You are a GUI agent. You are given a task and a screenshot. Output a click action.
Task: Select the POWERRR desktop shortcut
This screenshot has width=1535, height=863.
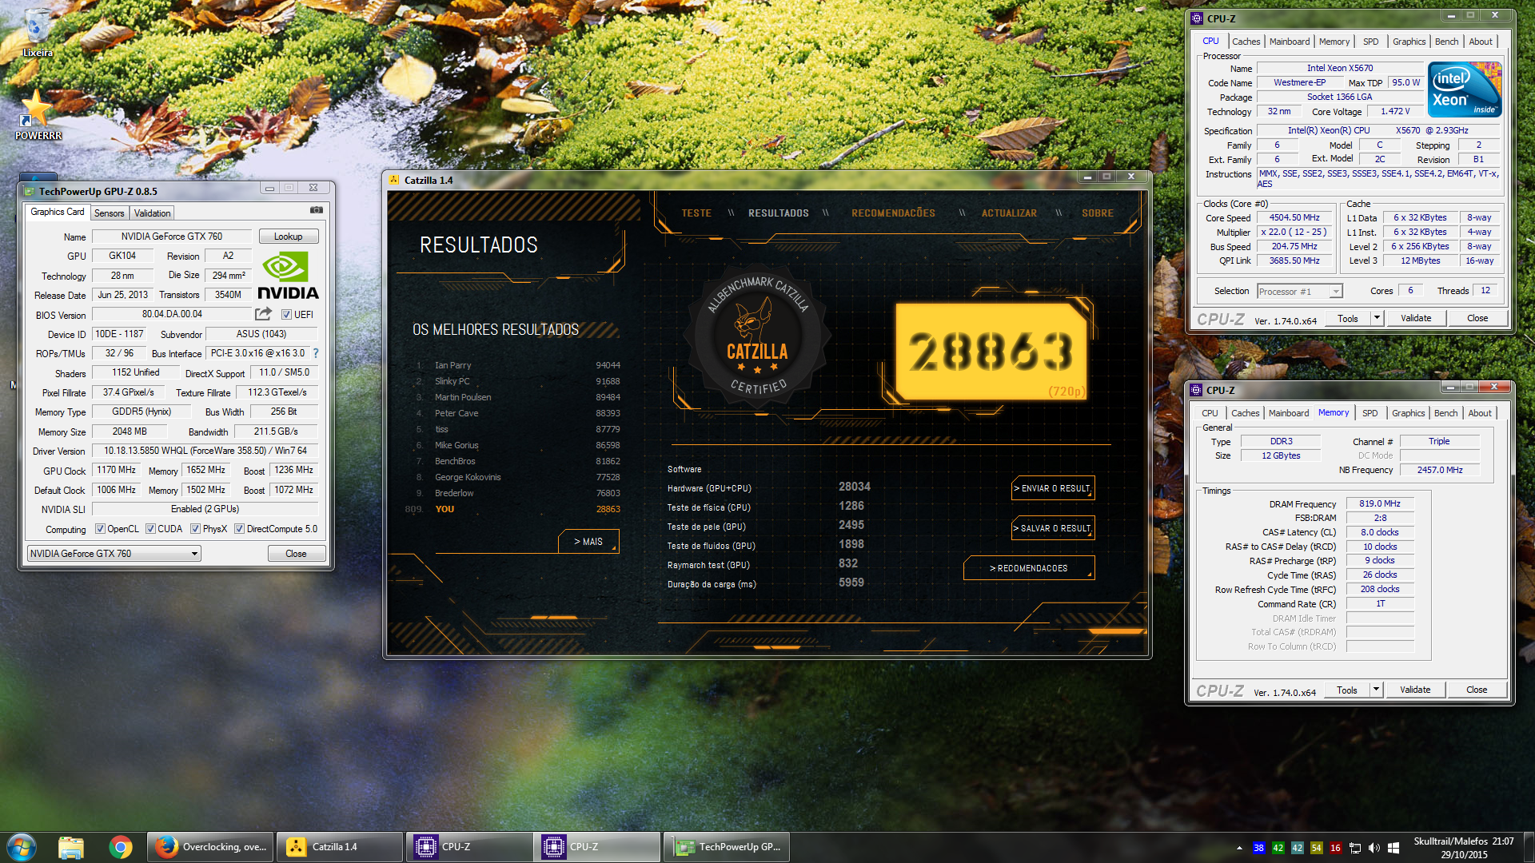(x=38, y=116)
